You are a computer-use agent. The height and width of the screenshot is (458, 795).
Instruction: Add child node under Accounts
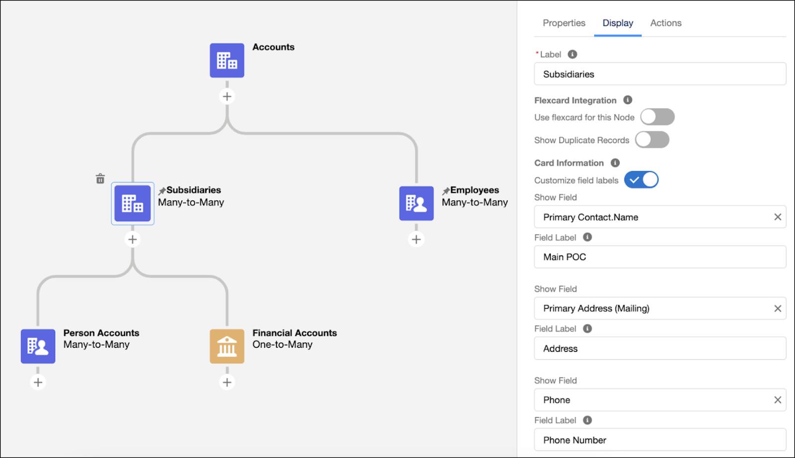coord(227,96)
